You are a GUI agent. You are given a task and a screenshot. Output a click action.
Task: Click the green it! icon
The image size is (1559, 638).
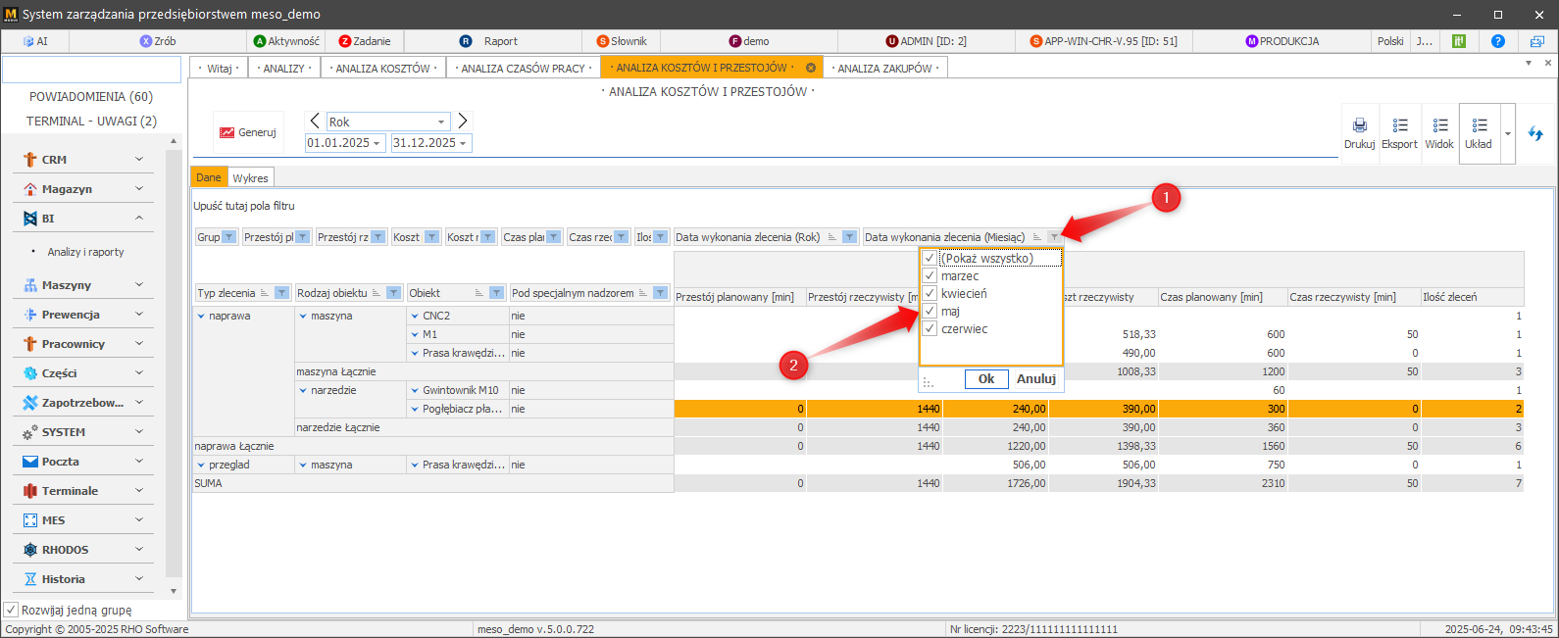tap(1459, 41)
